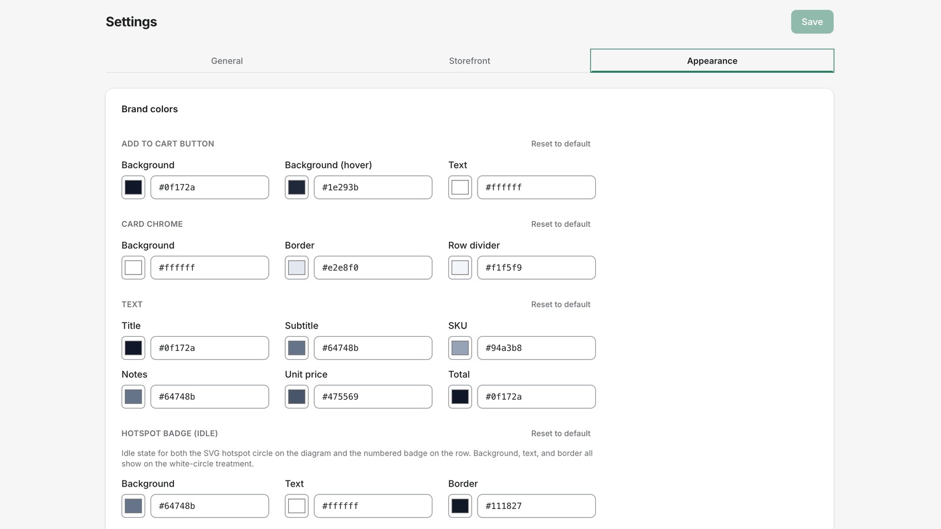Open Card Chrome Border color swatch
This screenshot has height=529, width=941.
pos(297,267)
